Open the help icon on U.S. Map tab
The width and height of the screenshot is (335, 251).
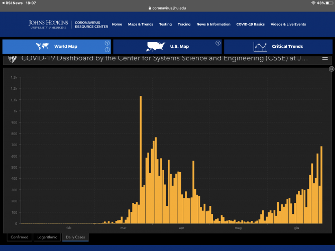point(217,43)
